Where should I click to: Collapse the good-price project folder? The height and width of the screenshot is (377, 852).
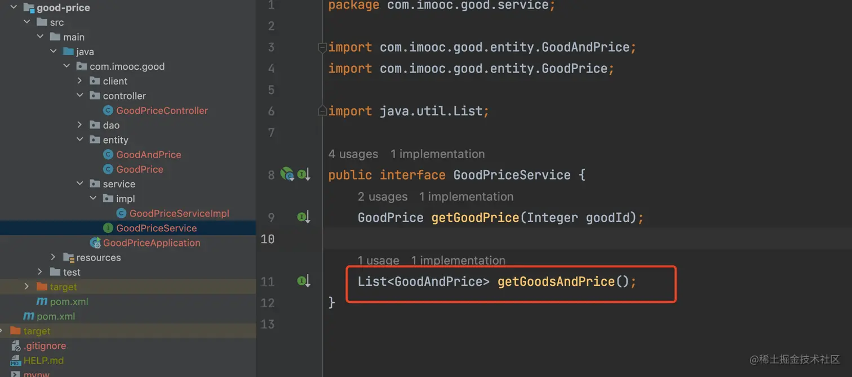click(x=14, y=7)
